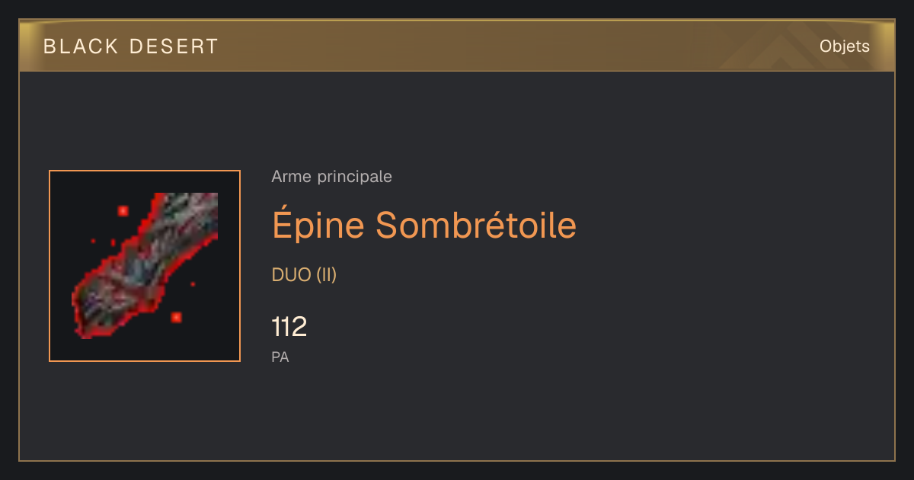Click the gold border of the item card

pos(457,460)
